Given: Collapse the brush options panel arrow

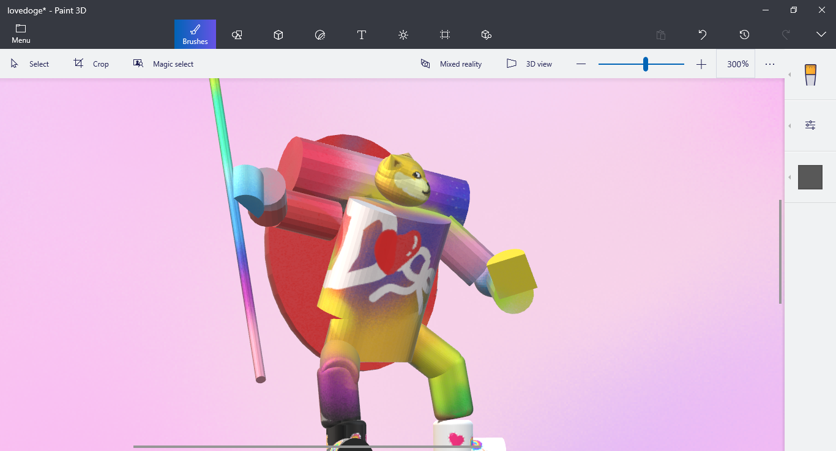Looking at the screenshot, I should pyautogui.click(x=789, y=126).
